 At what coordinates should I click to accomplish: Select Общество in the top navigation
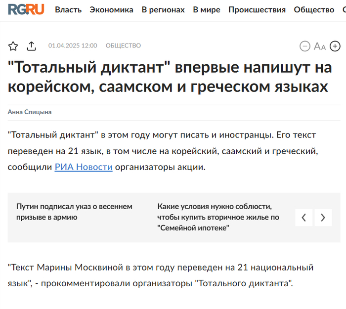pos(314,10)
